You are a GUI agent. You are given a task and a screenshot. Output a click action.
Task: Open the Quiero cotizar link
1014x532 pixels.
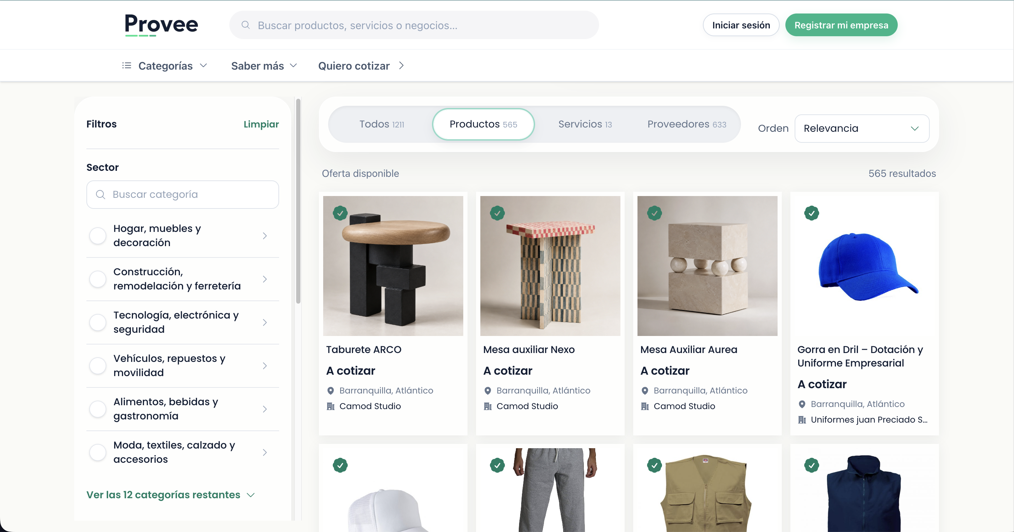point(361,66)
